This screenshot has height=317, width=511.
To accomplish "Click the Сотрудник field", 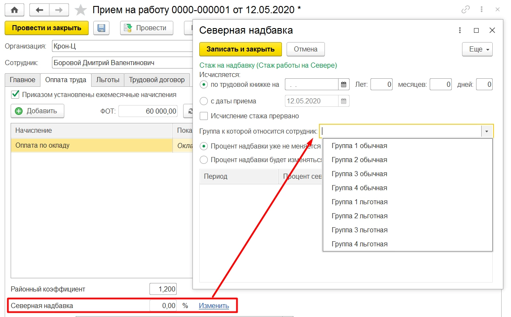I will pos(122,63).
